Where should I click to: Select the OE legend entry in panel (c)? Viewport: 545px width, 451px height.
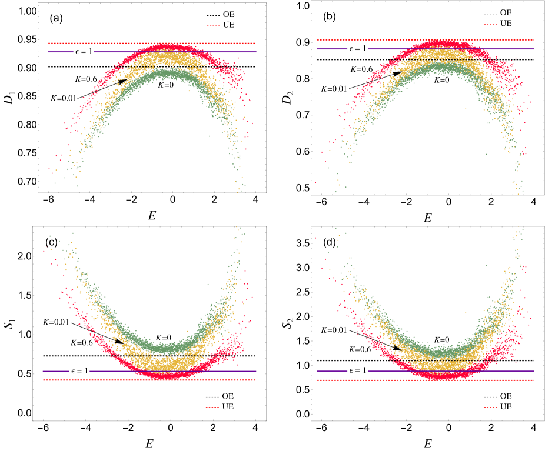point(220,396)
